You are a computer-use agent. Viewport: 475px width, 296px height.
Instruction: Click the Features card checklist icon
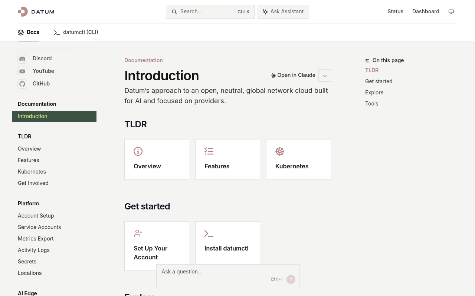pos(209,151)
